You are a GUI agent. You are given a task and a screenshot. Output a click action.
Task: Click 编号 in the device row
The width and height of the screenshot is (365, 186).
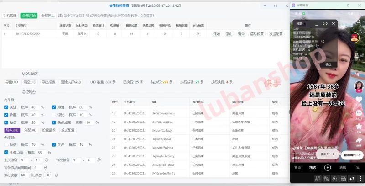(x=241, y=34)
